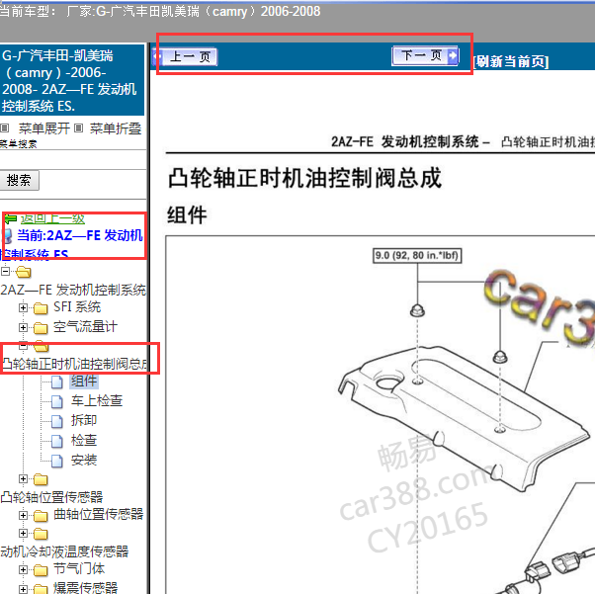Collapse root 2AZ—FE 发动机控制系统 node
Image resolution: width=595 pixels, height=594 pixels.
pyautogui.click(x=5, y=271)
